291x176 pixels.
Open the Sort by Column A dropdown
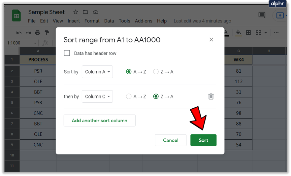[x=97, y=72]
